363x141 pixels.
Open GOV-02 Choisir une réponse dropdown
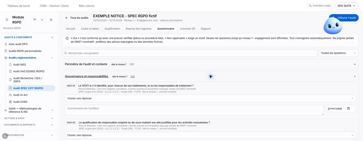coord(211,135)
